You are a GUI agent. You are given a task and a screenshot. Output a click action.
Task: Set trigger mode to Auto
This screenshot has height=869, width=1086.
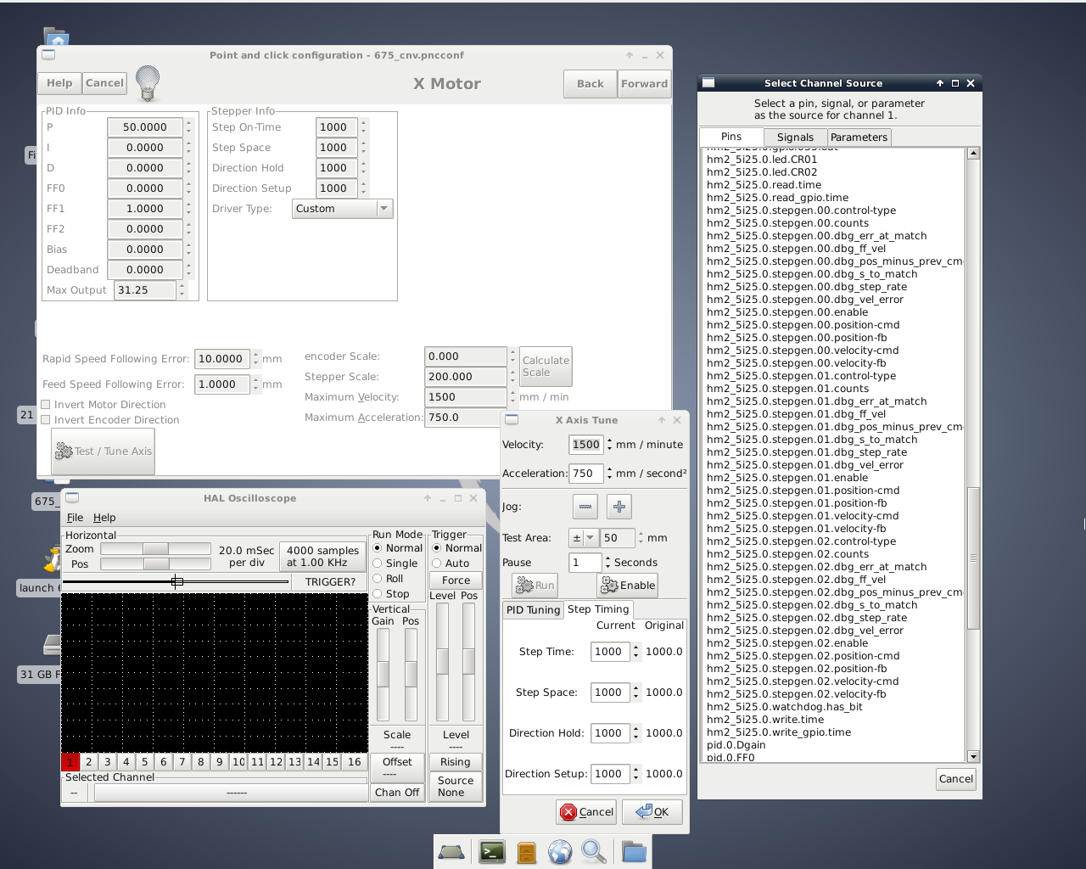[x=437, y=563]
